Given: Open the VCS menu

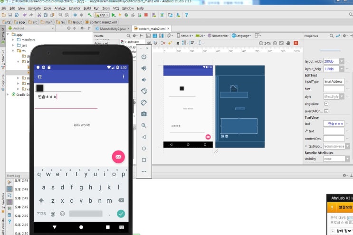Looking at the screenshot, I should tap(116, 9).
